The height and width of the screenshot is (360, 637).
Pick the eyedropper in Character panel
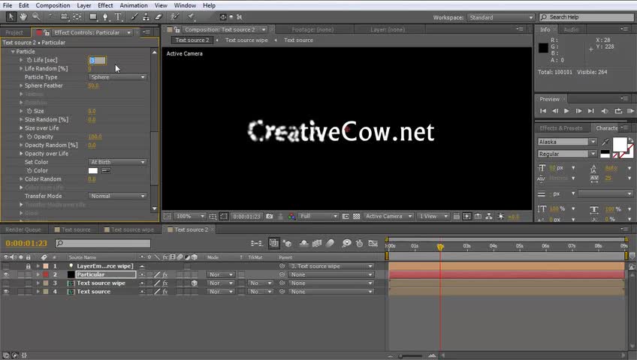(x=605, y=142)
